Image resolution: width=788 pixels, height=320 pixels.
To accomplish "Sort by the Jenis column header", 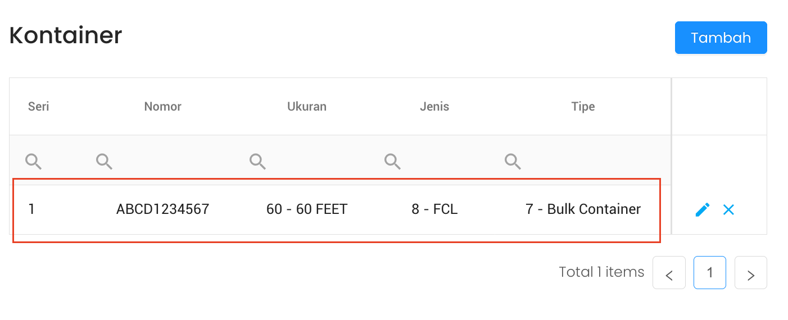I will tap(434, 107).
